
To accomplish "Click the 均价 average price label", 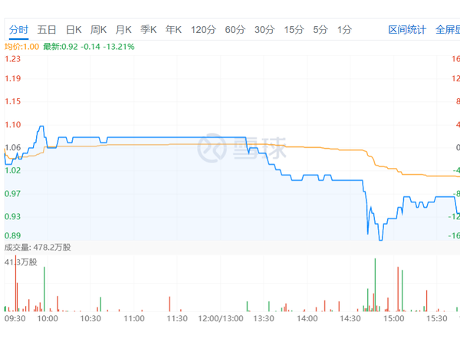I will click(21, 47).
